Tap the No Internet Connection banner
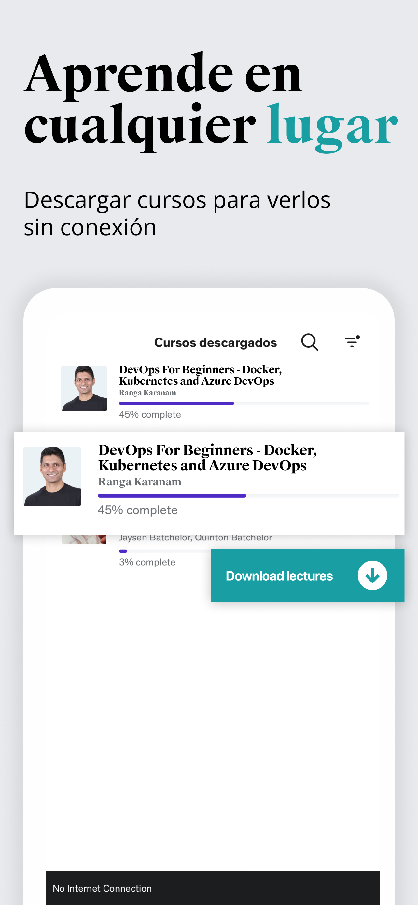 (x=213, y=888)
